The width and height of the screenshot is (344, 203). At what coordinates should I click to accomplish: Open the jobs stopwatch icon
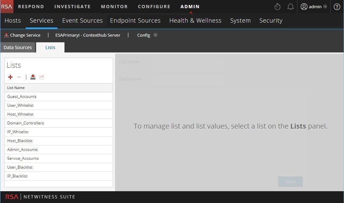[277, 7]
